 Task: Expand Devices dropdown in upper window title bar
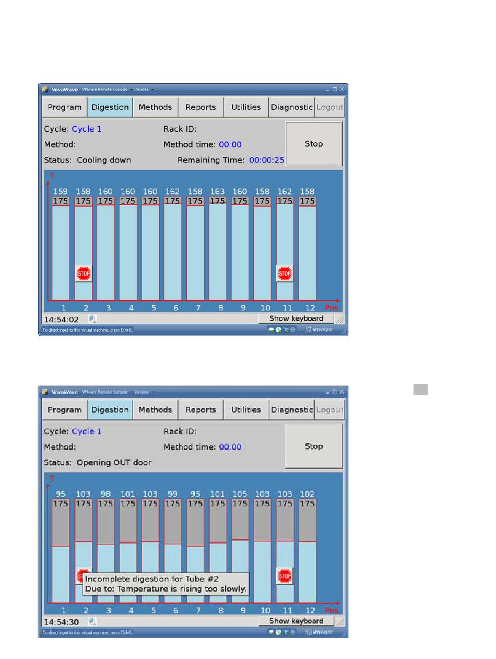coord(144,89)
